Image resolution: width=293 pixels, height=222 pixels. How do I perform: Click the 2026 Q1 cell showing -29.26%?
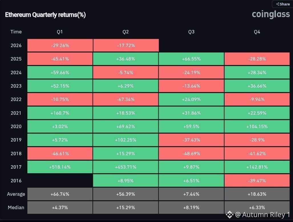[x=60, y=45]
